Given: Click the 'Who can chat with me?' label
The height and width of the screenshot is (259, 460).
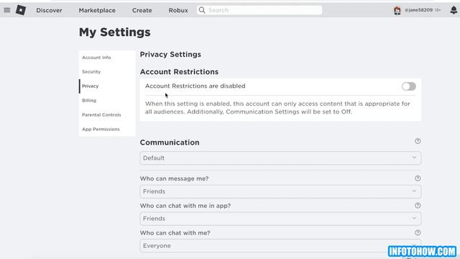Looking at the screenshot, I should [175, 233].
